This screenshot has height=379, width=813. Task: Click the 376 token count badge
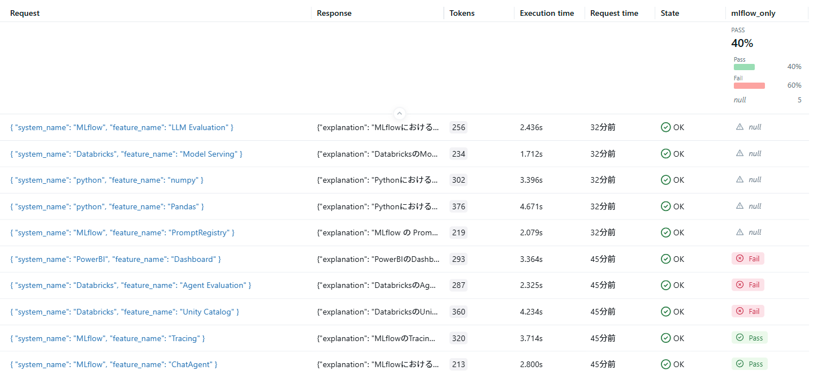coord(459,206)
